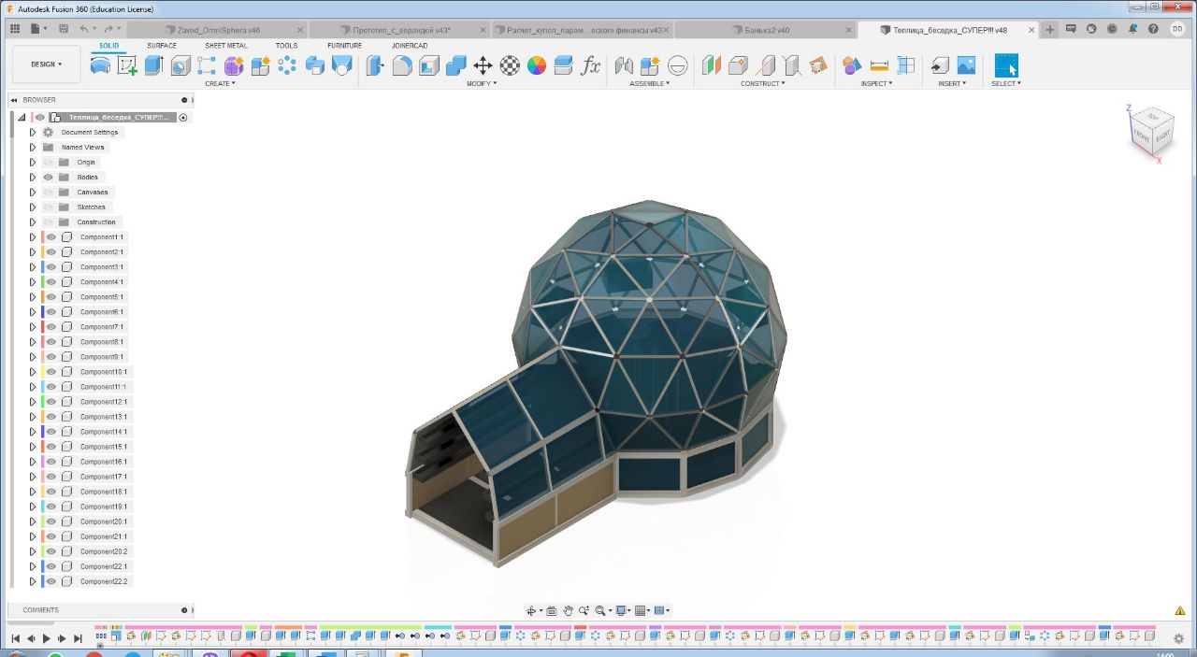Toggle visibility of Component22:2
Screen dimensions: 1197x657
click(x=51, y=581)
